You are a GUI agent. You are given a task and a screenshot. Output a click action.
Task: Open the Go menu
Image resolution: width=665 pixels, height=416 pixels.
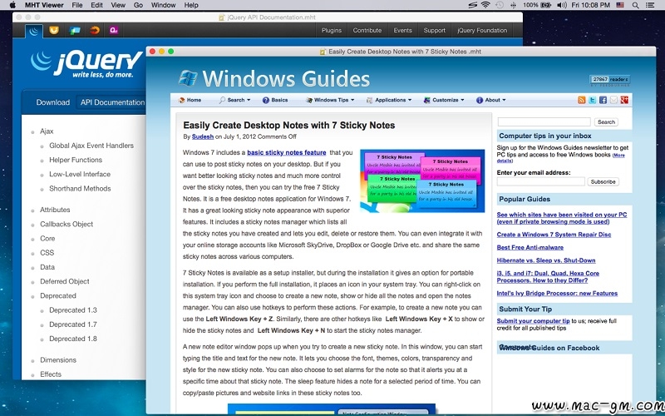click(x=138, y=5)
